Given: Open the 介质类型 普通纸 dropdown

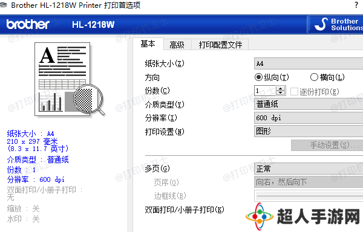Looking at the screenshot, I should click(309, 104).
